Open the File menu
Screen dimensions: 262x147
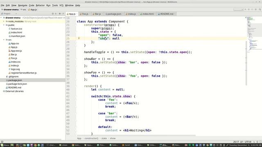click(2, 5)
